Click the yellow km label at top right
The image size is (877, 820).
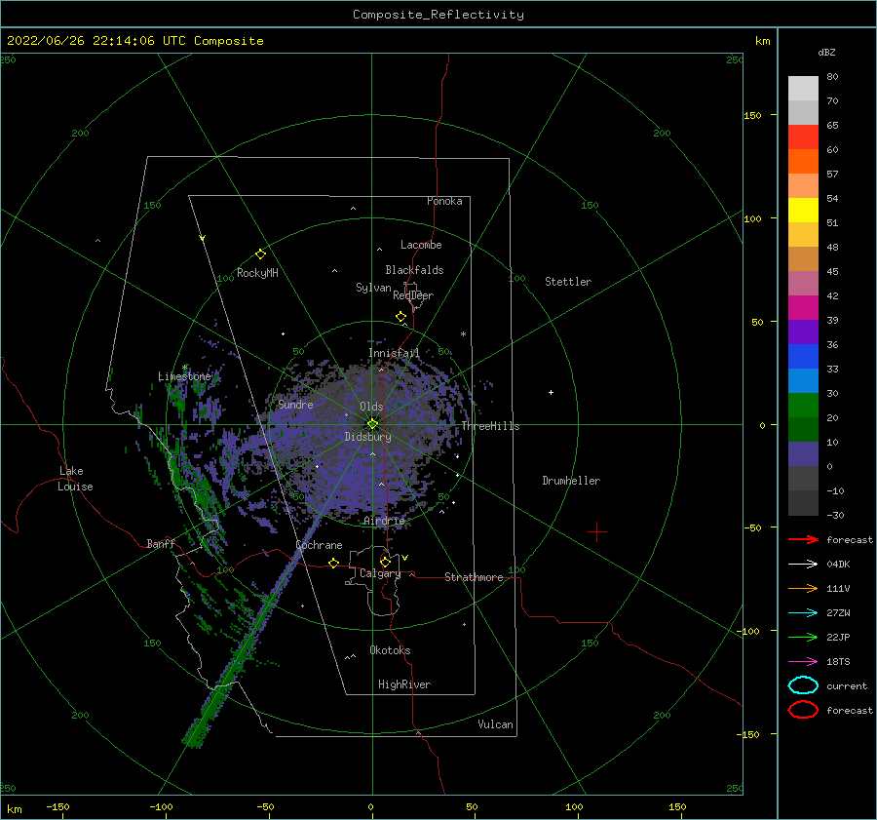pyautogui.click(x=762, y=41)
